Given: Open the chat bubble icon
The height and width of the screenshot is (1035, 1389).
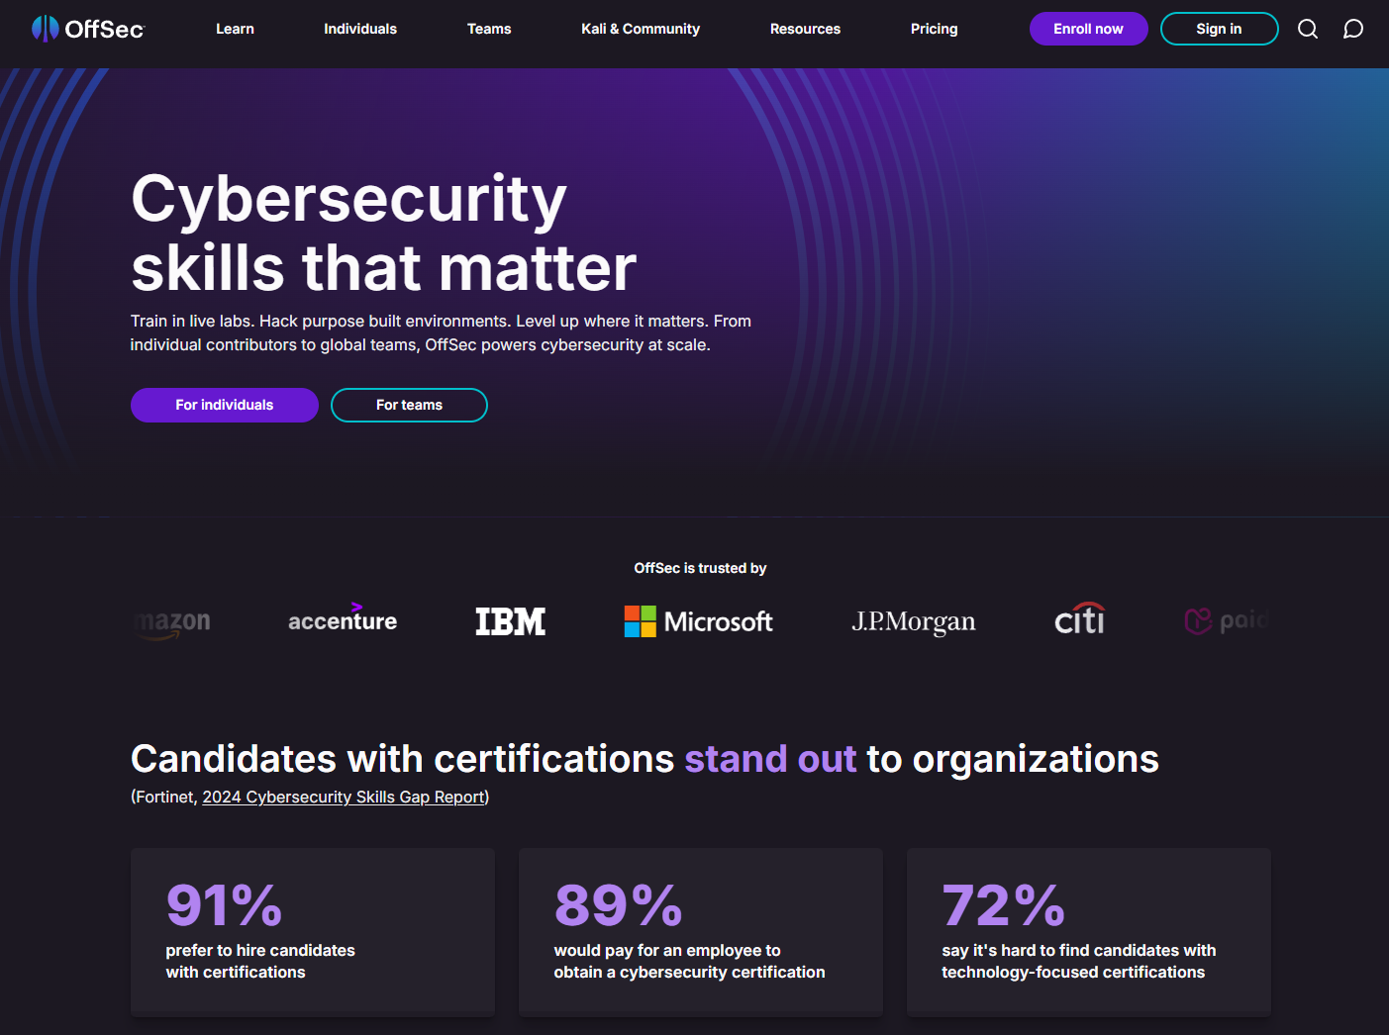Looking at the screenshot, I should coord(1352,29).
